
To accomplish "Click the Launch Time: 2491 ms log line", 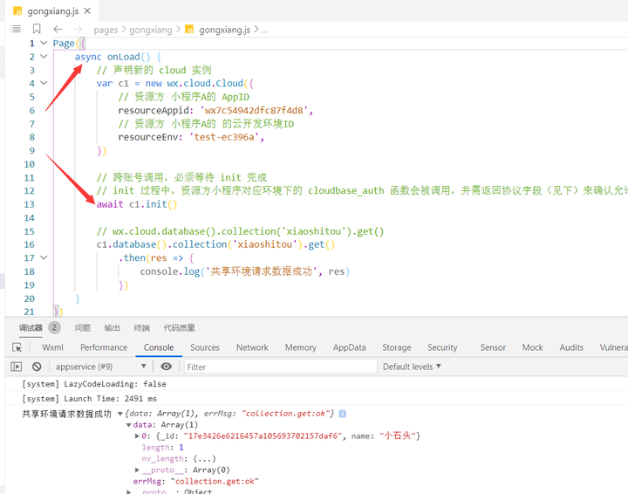I will click(89, 399).
